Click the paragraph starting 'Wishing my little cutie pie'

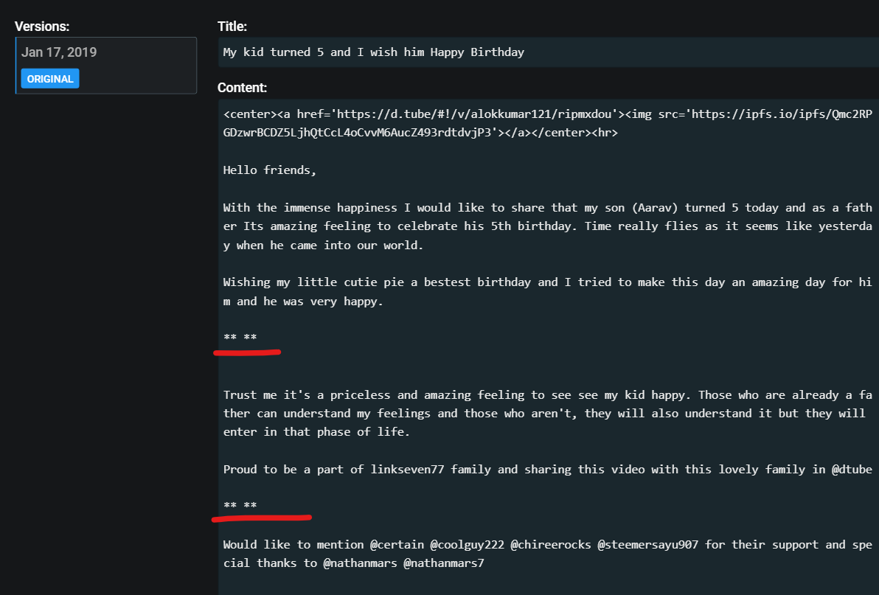(x=548, y=292)
